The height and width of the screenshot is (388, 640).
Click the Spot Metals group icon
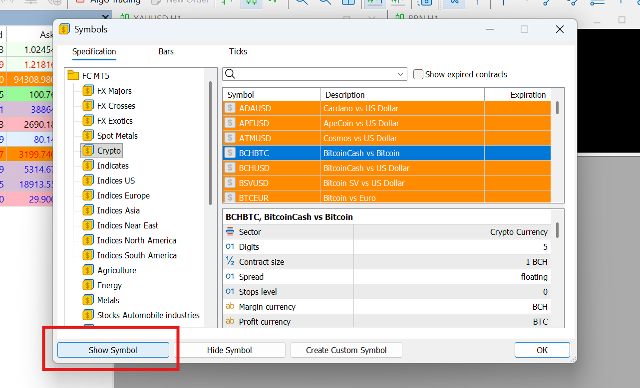pyautogui.click(x=88, y=136)
